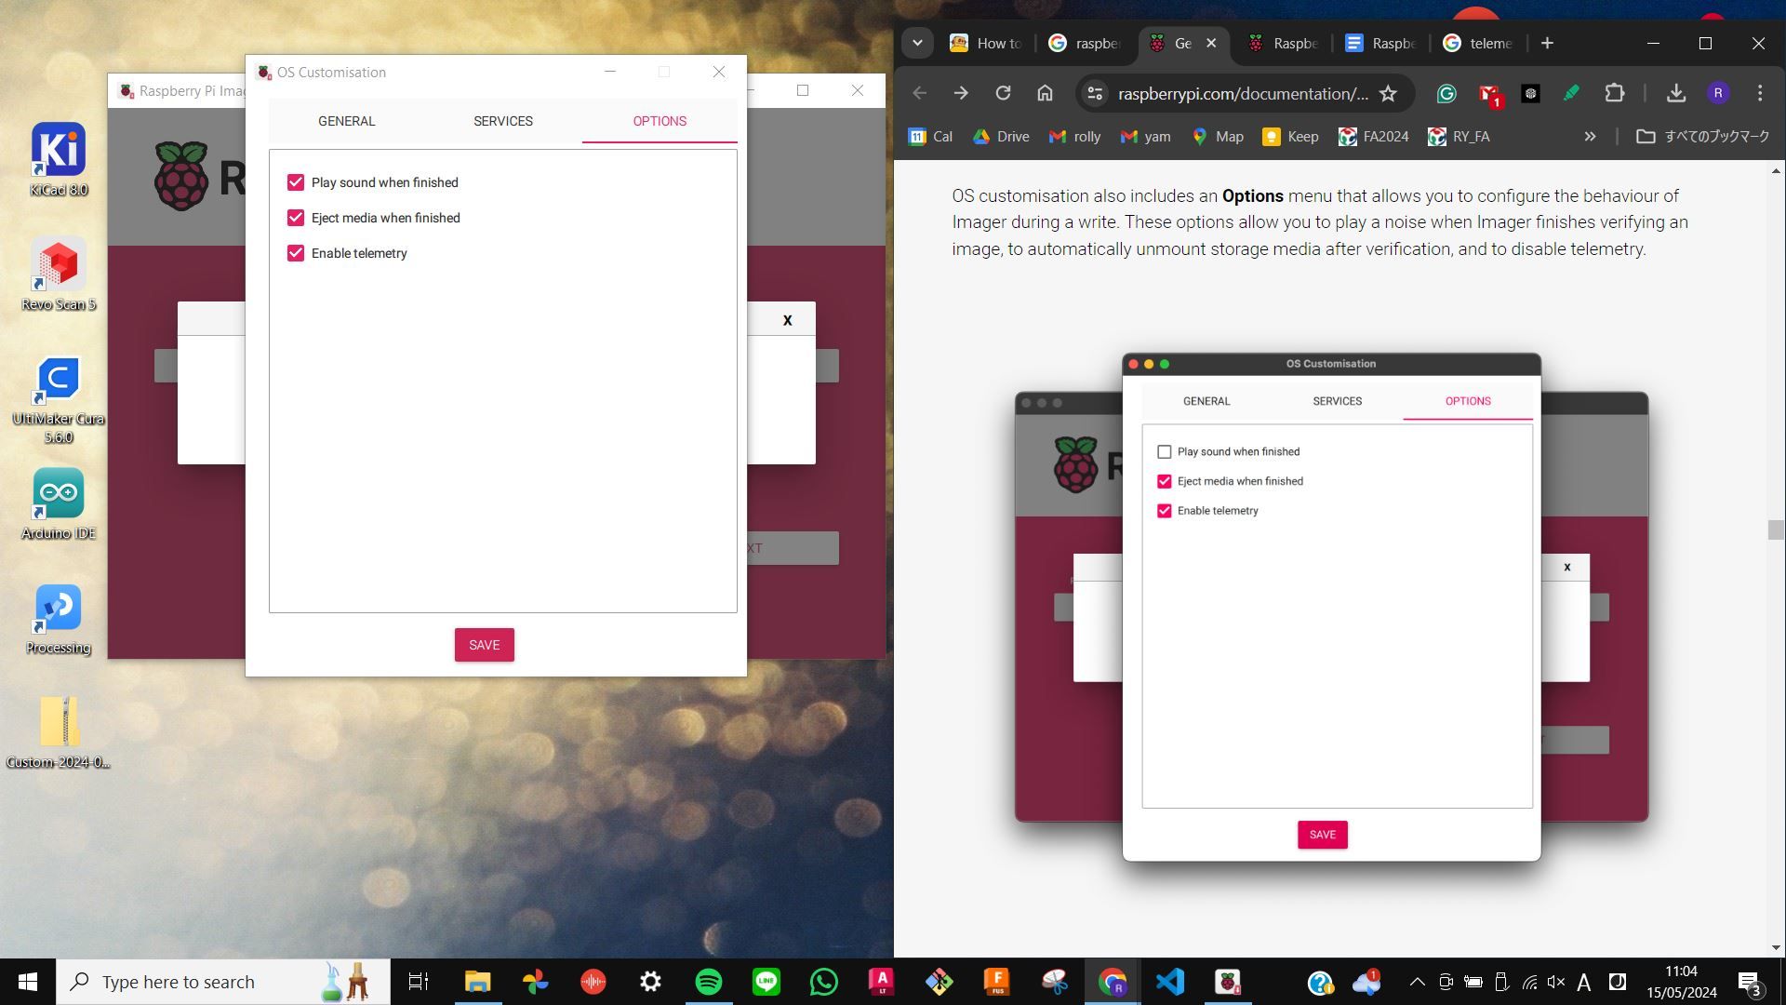Open Revo Scan 5 desktop shortcut

pyautogui.click(x=59, y=275)
